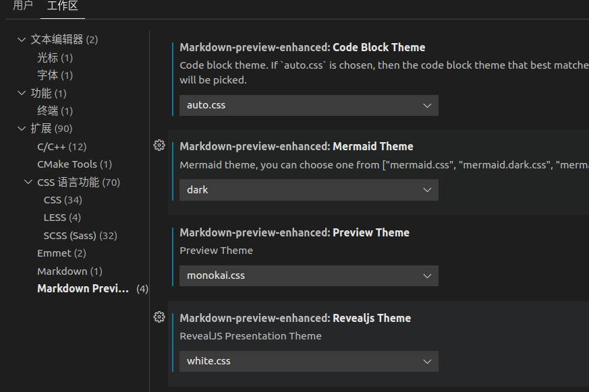Viewport: 589px width, 392px height.
Task: Open the Mermaid Theme dropdown
Action: [308, 190]
